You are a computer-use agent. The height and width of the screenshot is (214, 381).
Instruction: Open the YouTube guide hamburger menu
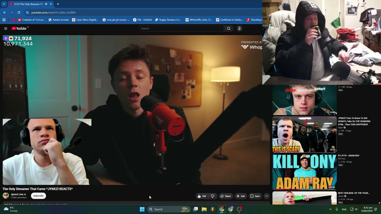pos(6,28)
